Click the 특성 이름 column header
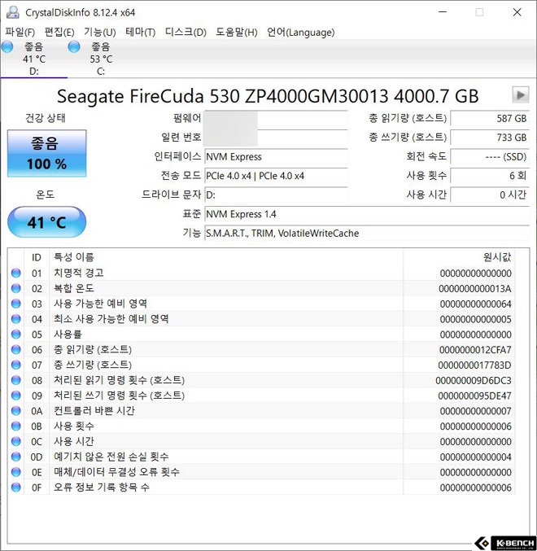This screenshot has width=537, height=551. [x=226, y=257]
